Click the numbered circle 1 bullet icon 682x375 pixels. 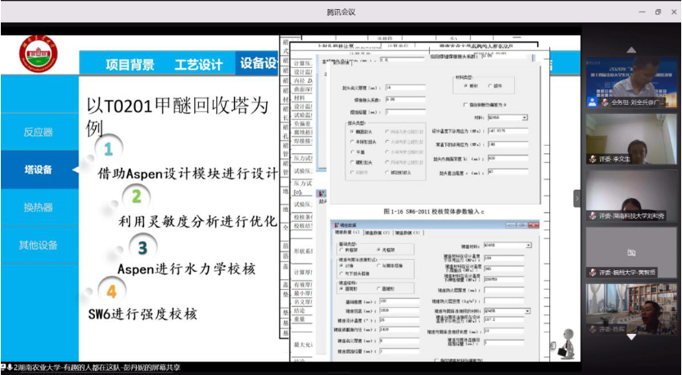click(108, 148)
